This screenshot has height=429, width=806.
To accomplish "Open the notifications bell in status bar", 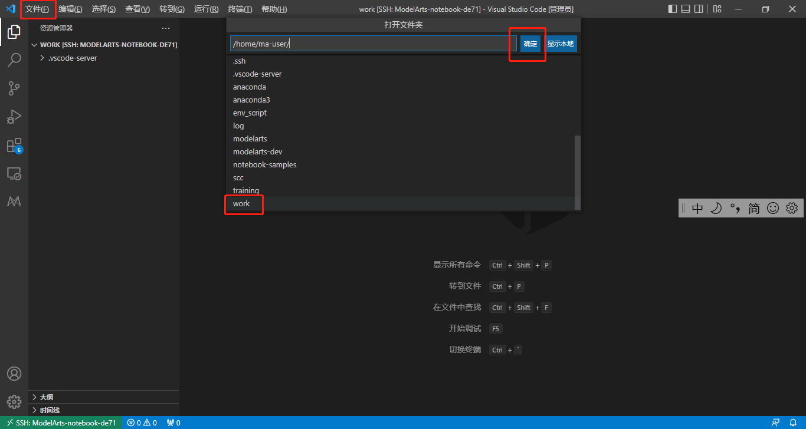I will (x=793, y=423).
